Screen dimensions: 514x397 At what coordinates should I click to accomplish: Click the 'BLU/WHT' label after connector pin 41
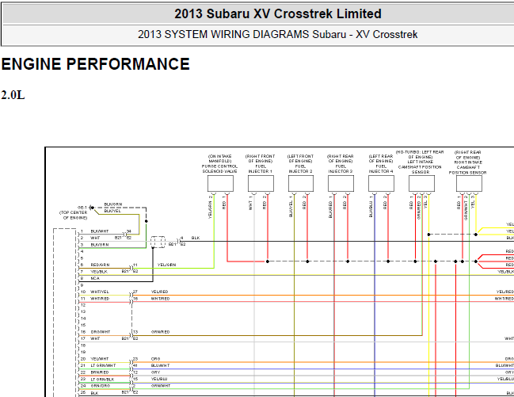[160, 365]
